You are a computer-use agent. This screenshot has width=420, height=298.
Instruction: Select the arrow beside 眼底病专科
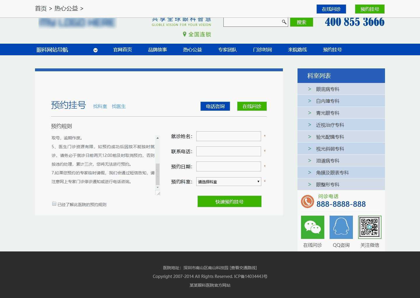(x=309, y=89)
